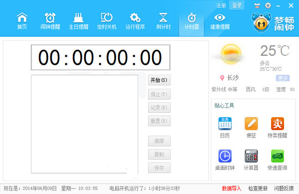This screenshot has height=194, width=299.
Task: Open the settings gear in title bar
Action: tap(268, 5)
